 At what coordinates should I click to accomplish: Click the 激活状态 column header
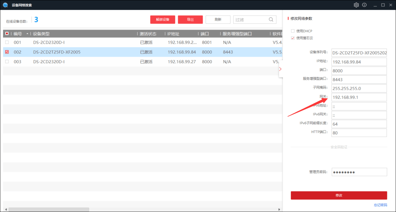point(148,34)
